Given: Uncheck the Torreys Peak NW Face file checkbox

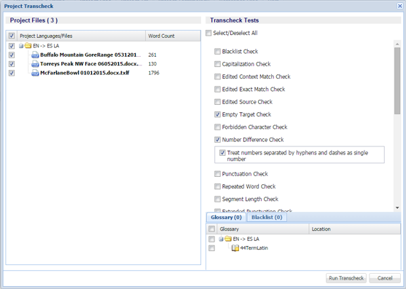Looking at the screenshot, I should click(x=12, y=64).
